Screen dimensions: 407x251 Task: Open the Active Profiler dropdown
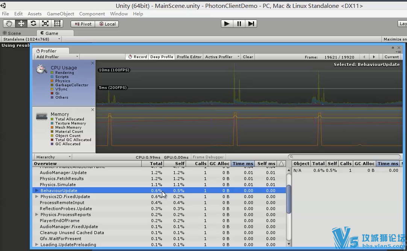point(222,57)
